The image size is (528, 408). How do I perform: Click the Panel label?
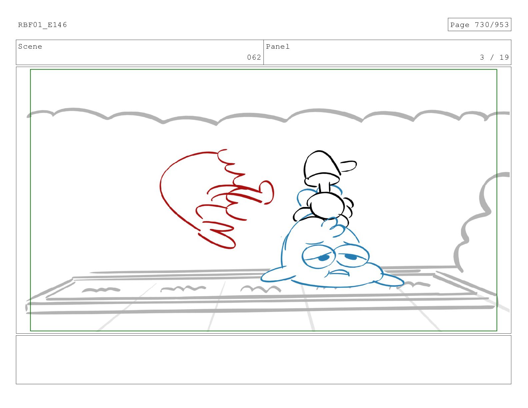click(x=278, y=46)
